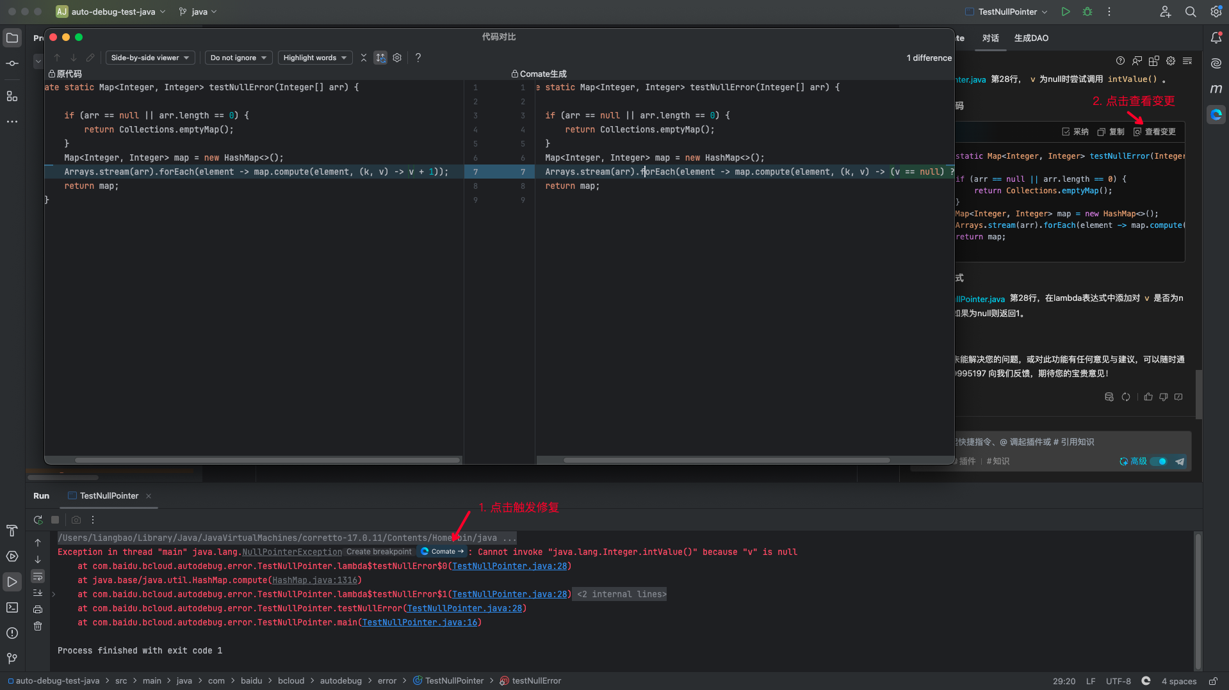Screen dimensions: 1229x690
Task: Open the Comate plugin panel icon
Action: pyautogui.click(x=1216, y=115)
